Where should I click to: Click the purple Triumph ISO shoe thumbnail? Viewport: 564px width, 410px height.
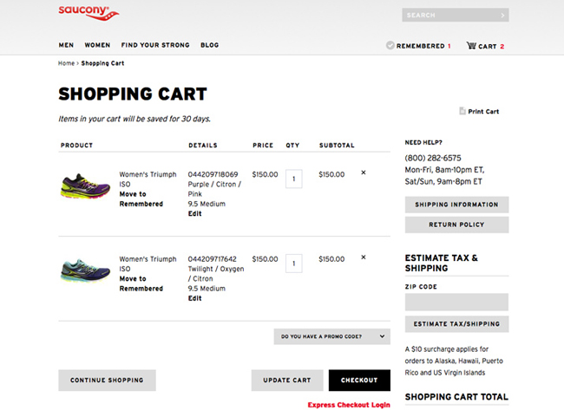(x=85, y=185)
